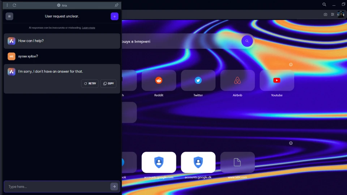The image size is (347, 195).
Task: Open the Aria hamburger menu
Action: (x=9, y=16)
